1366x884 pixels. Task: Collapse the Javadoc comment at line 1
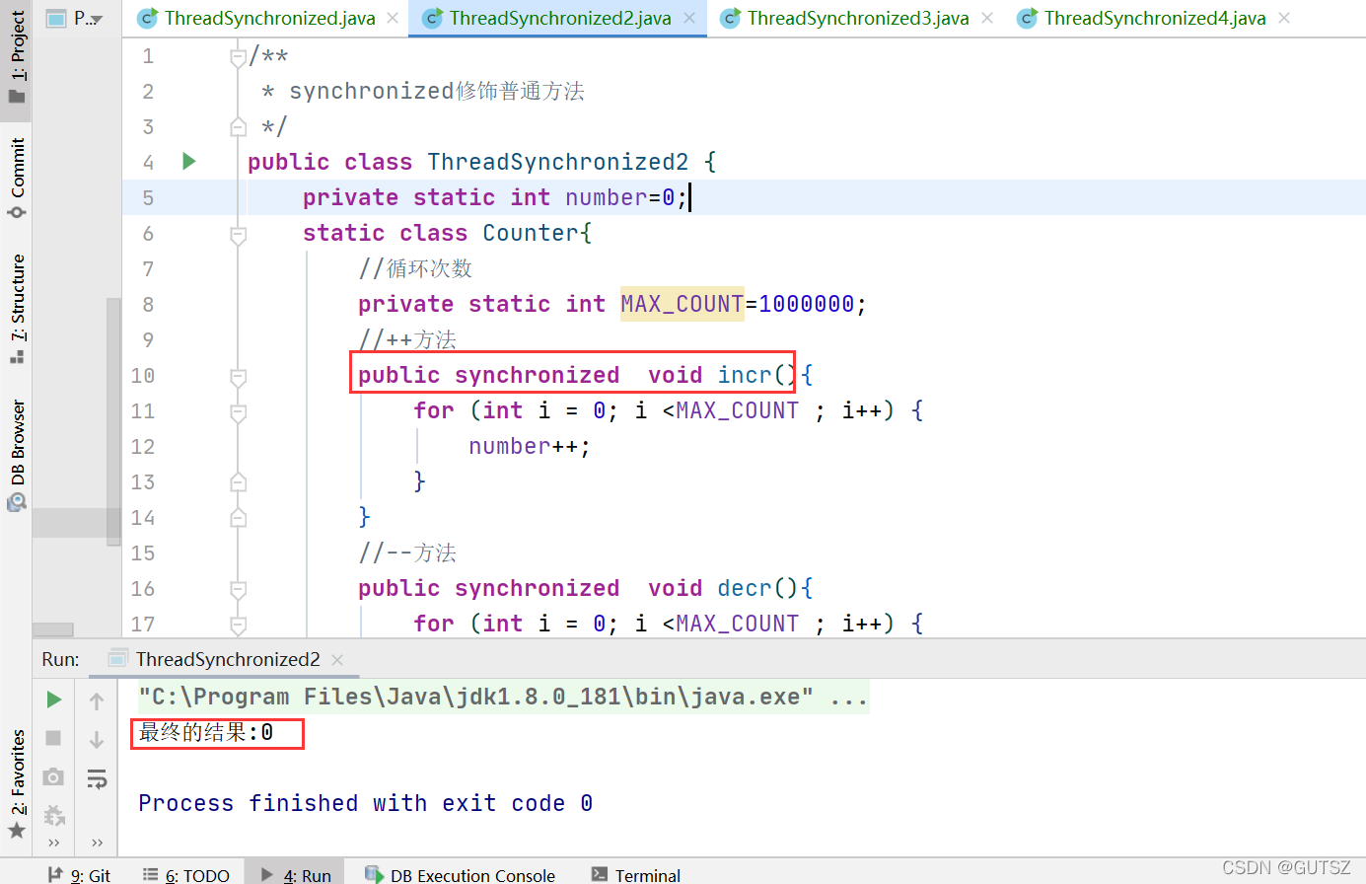click(238, 57)
